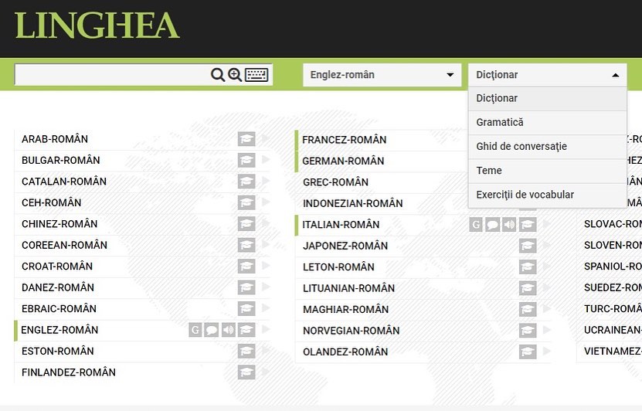
Task: Click inside the search input field
Action: coord(112,75)
